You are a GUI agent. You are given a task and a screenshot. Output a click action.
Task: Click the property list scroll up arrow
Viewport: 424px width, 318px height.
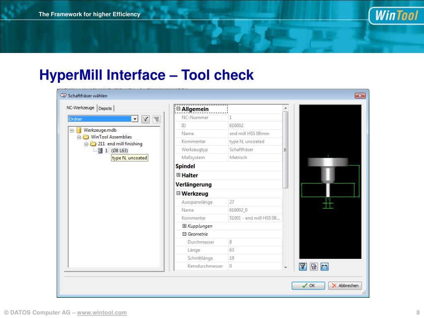286,108
